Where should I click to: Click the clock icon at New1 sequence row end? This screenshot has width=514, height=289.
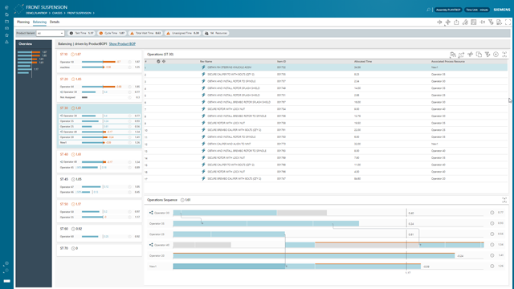click(x=492, y=266)
